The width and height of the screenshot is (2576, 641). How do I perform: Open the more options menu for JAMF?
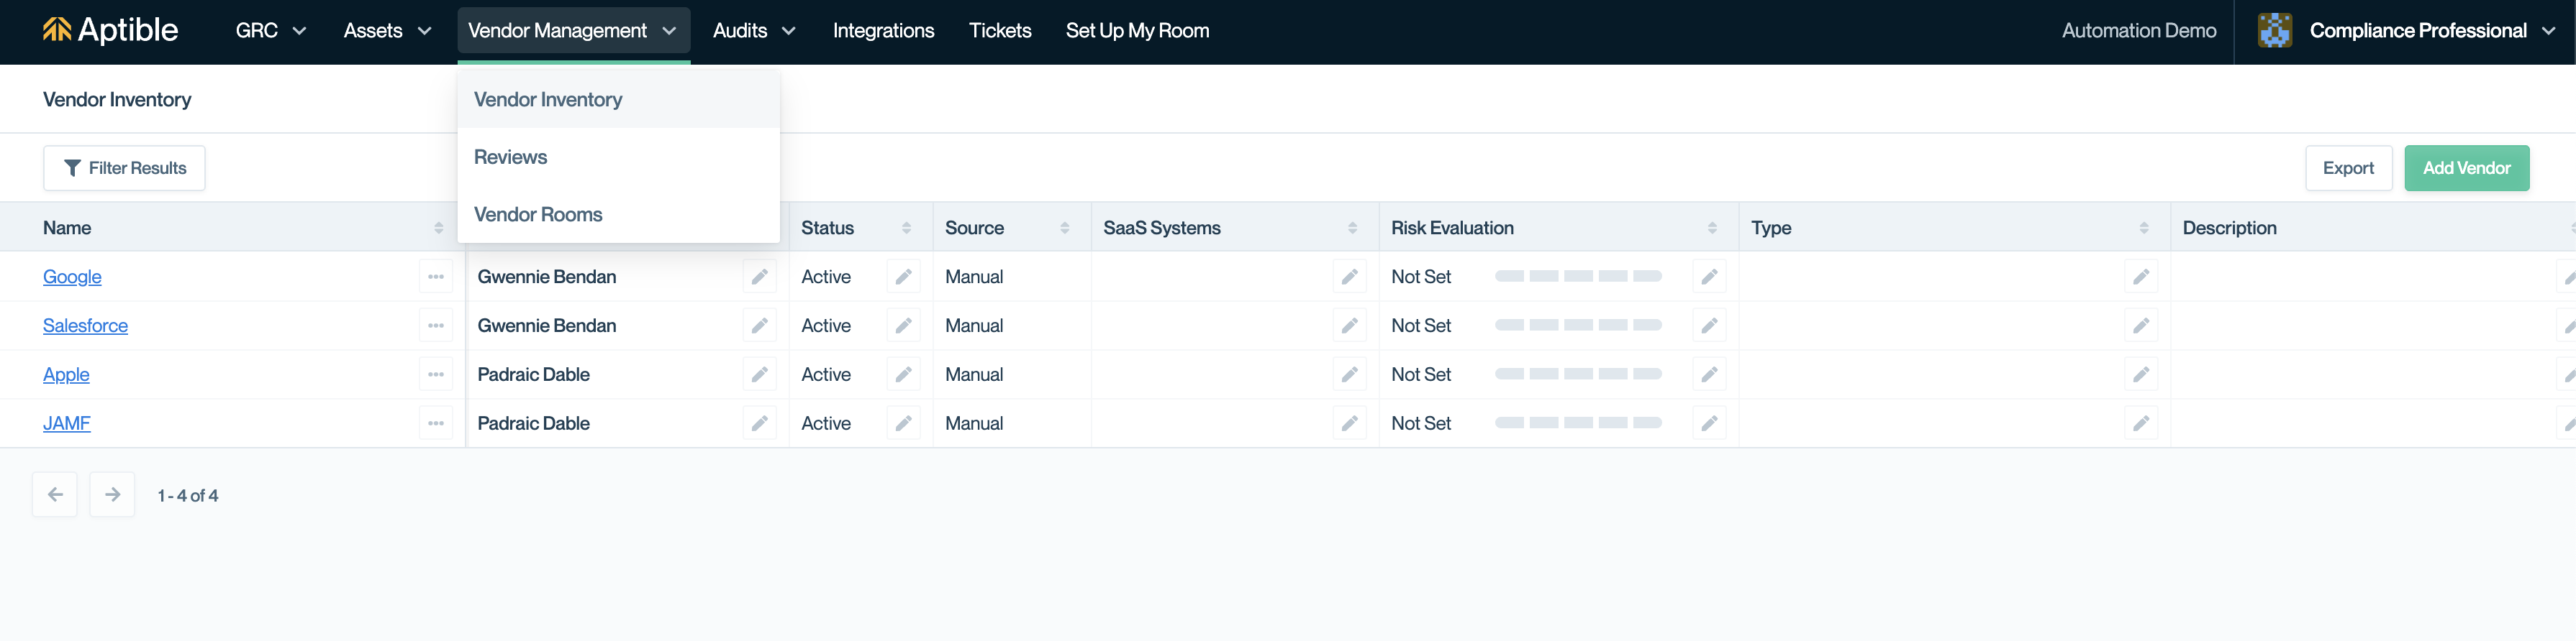click(436, 423)
